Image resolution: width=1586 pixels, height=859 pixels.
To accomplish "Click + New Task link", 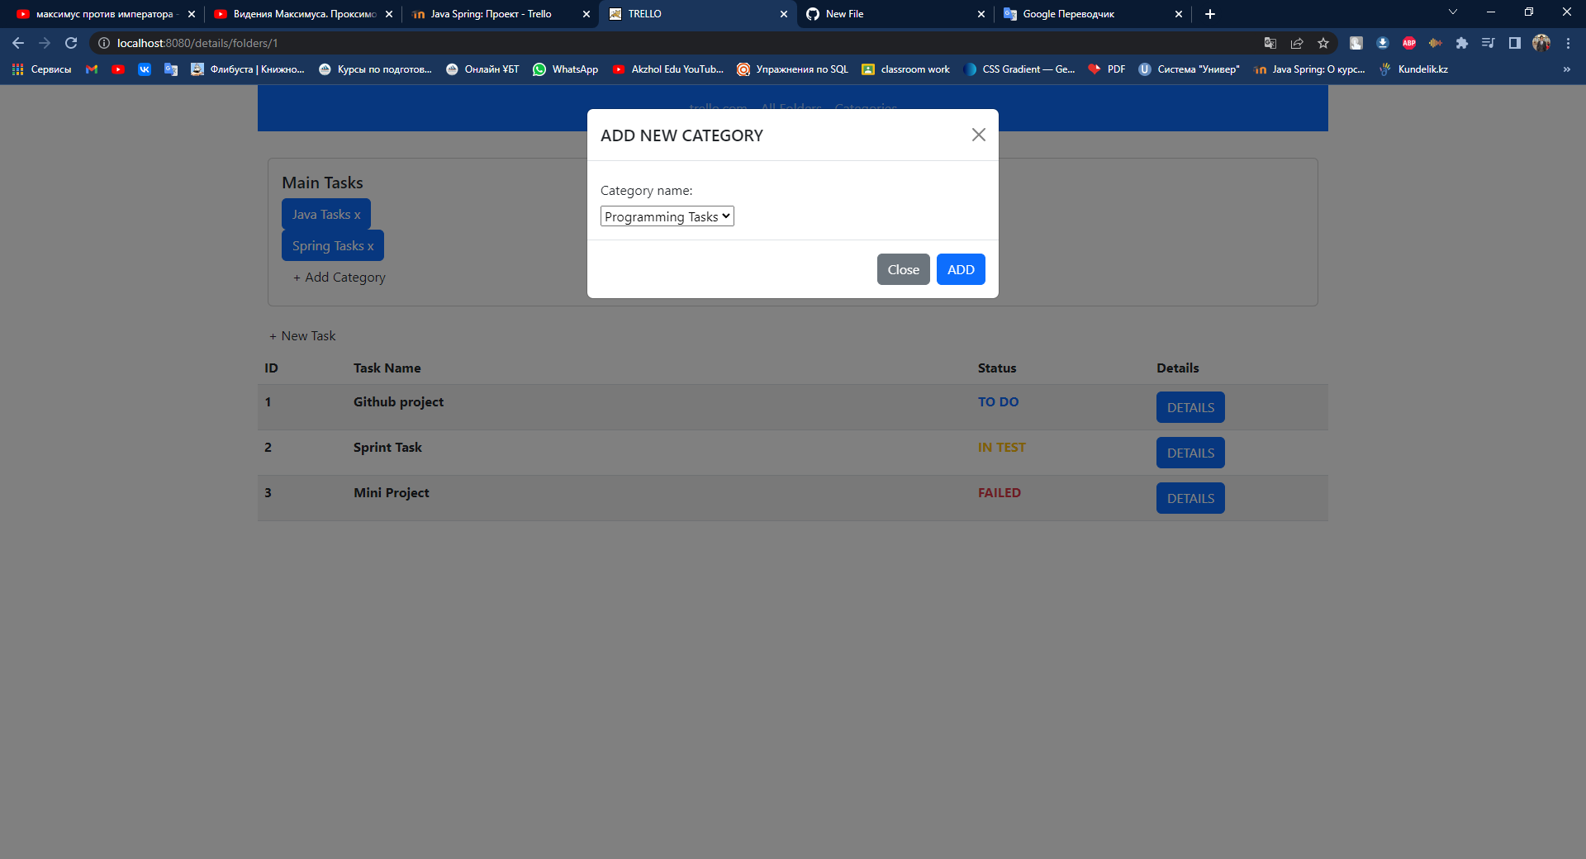I will point(302,336).
